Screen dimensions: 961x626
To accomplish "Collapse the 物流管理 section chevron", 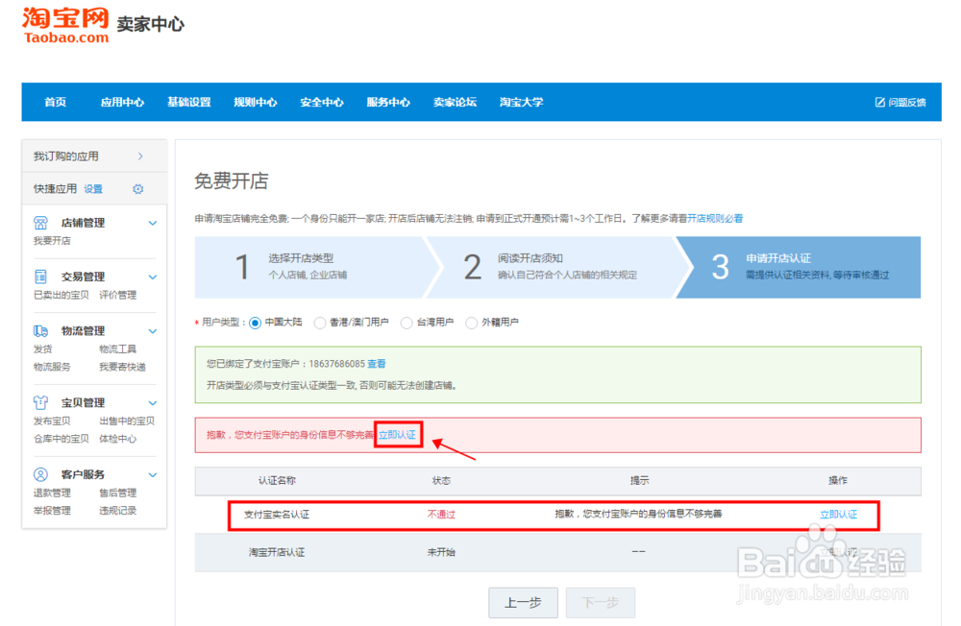I will [153, 331].
